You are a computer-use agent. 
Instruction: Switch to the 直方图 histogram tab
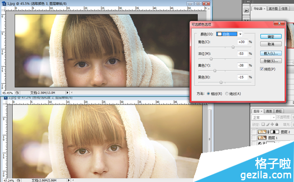click(x=273, y=9)
